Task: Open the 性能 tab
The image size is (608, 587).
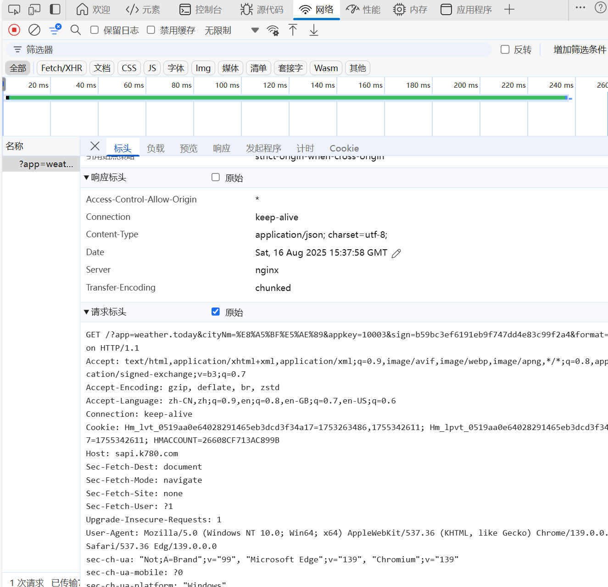Action: (363, 10)
